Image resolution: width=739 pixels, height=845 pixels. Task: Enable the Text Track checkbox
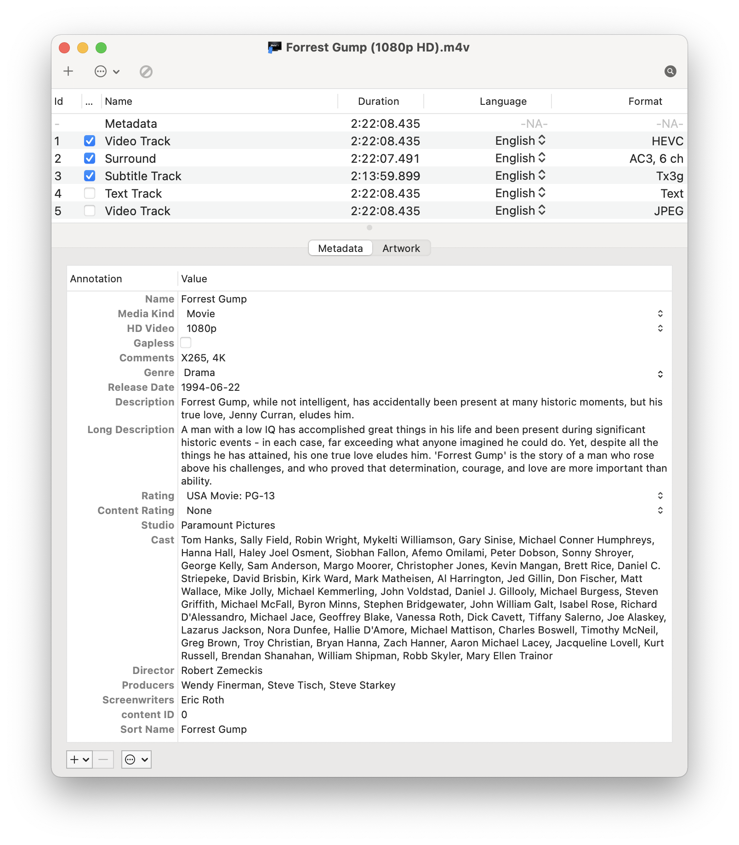pos(90,193)
